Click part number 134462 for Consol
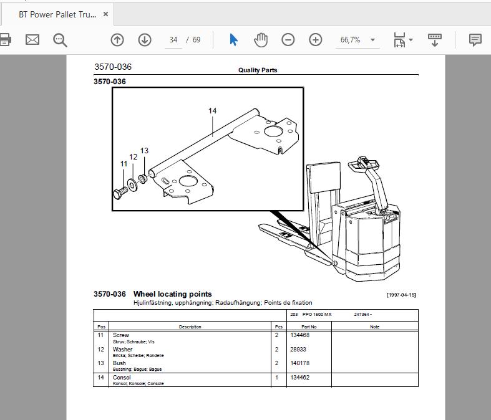This screenshot has width=491, height=420. point(299,377)
